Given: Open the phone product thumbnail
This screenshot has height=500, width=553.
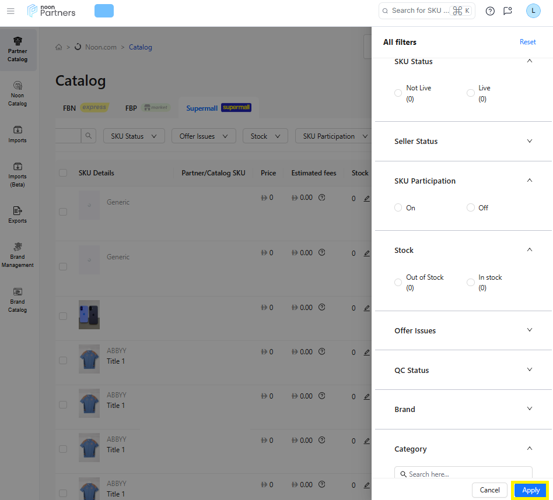Looking at the screenshot, I should [89, 315].
